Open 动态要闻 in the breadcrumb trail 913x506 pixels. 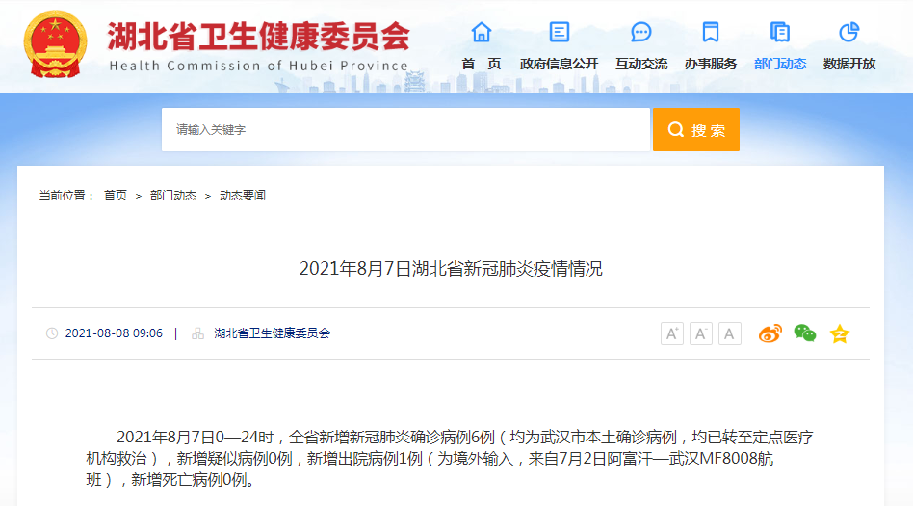(x=243, y=196)
